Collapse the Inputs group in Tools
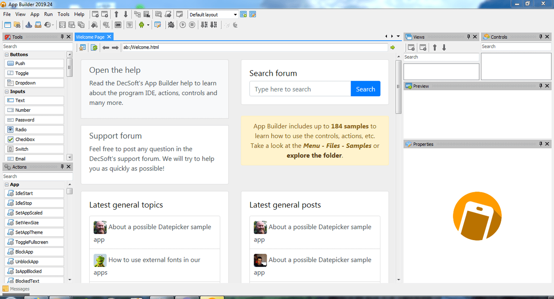Screen dimensions: 554x299 click(6, 91)
